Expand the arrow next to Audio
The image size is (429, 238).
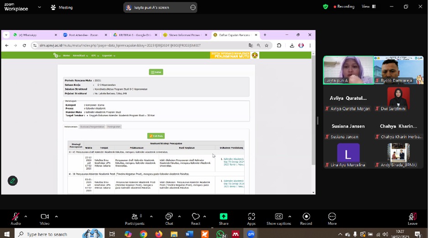26,217
